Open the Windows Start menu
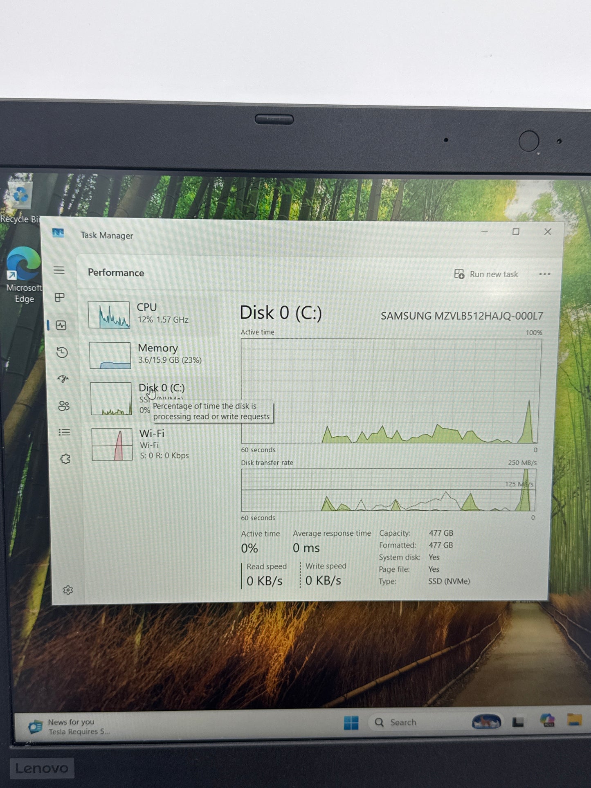Viewport: 591px width, 788px height. (351, 723)
